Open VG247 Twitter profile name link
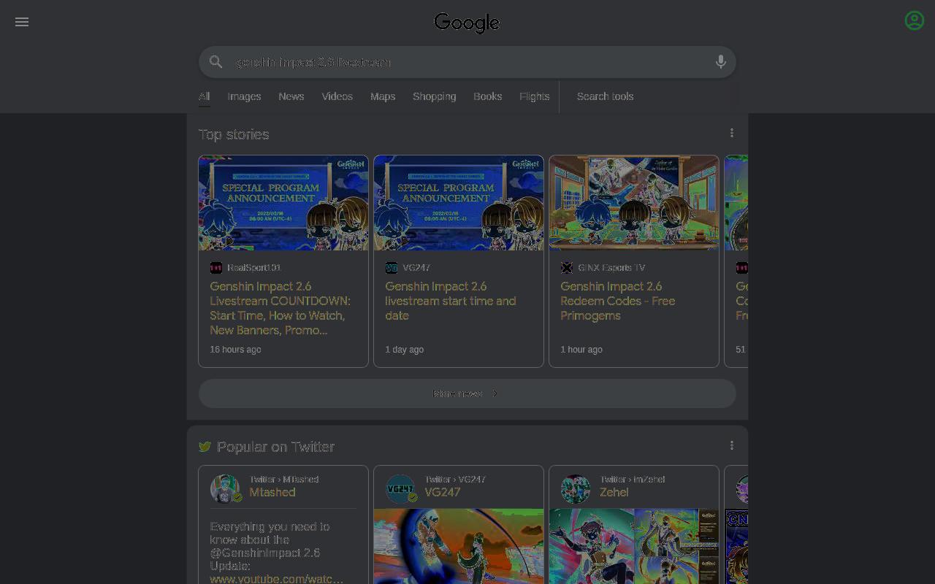This screenshot has width=935, height=584. (443, 493)
